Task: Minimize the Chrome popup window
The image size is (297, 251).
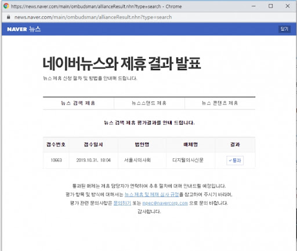Action: [253, 6]
